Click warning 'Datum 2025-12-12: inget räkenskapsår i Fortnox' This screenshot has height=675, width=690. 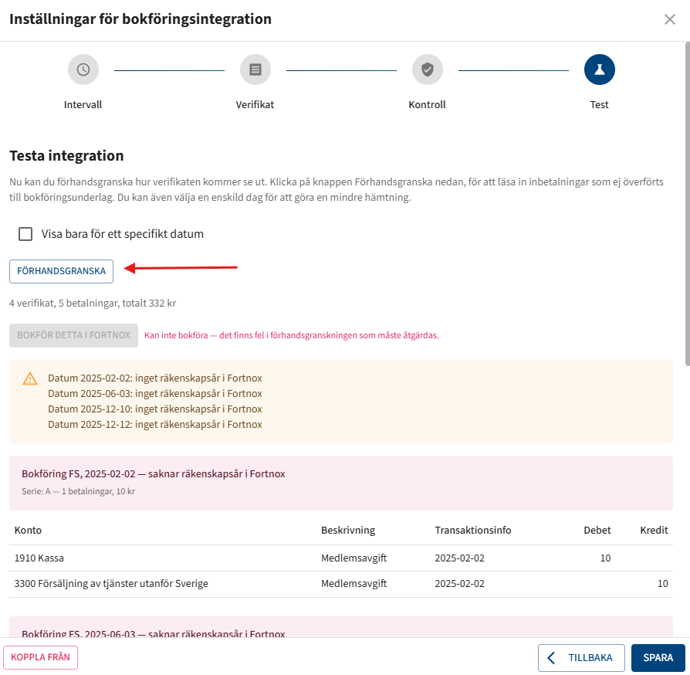coord(155,425)
